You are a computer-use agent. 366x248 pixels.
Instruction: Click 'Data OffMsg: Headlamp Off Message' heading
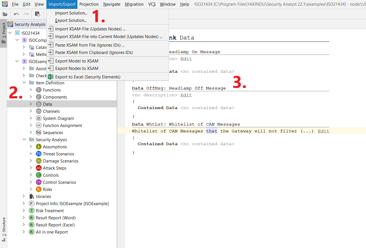[x=179, y=88]
